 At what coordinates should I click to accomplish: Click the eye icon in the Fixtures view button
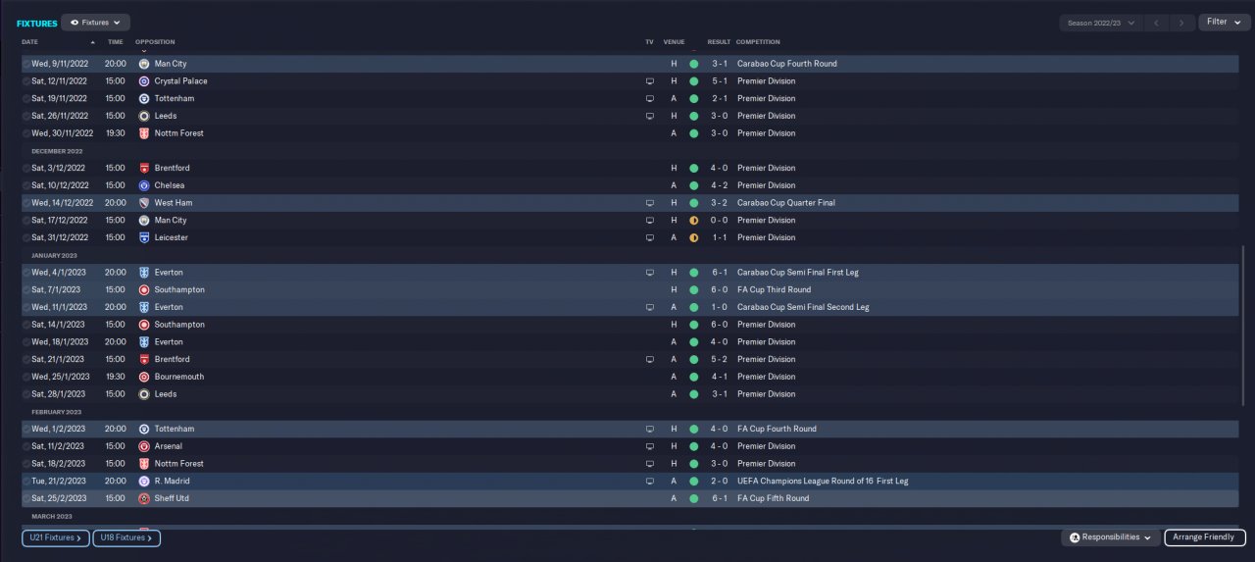click(x=75, y=22)
